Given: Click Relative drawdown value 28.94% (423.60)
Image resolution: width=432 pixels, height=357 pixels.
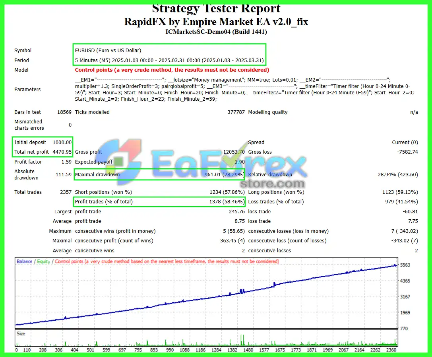Looking at the screenshot, I should click(x=398, y=175).
